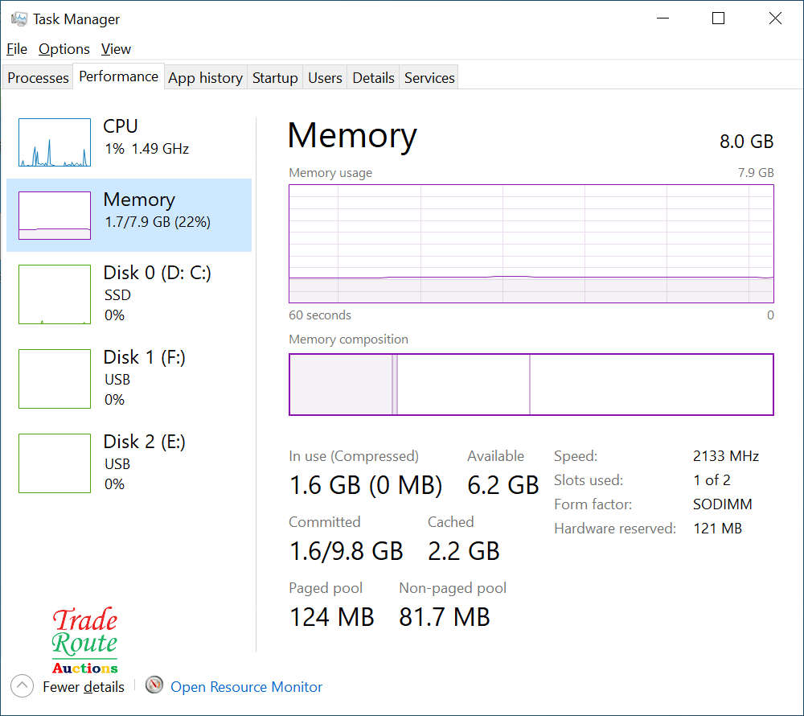The width and height of the screenshot is (804, 716).
Task: Open the Services tab
Action: [x=429, y=77]
